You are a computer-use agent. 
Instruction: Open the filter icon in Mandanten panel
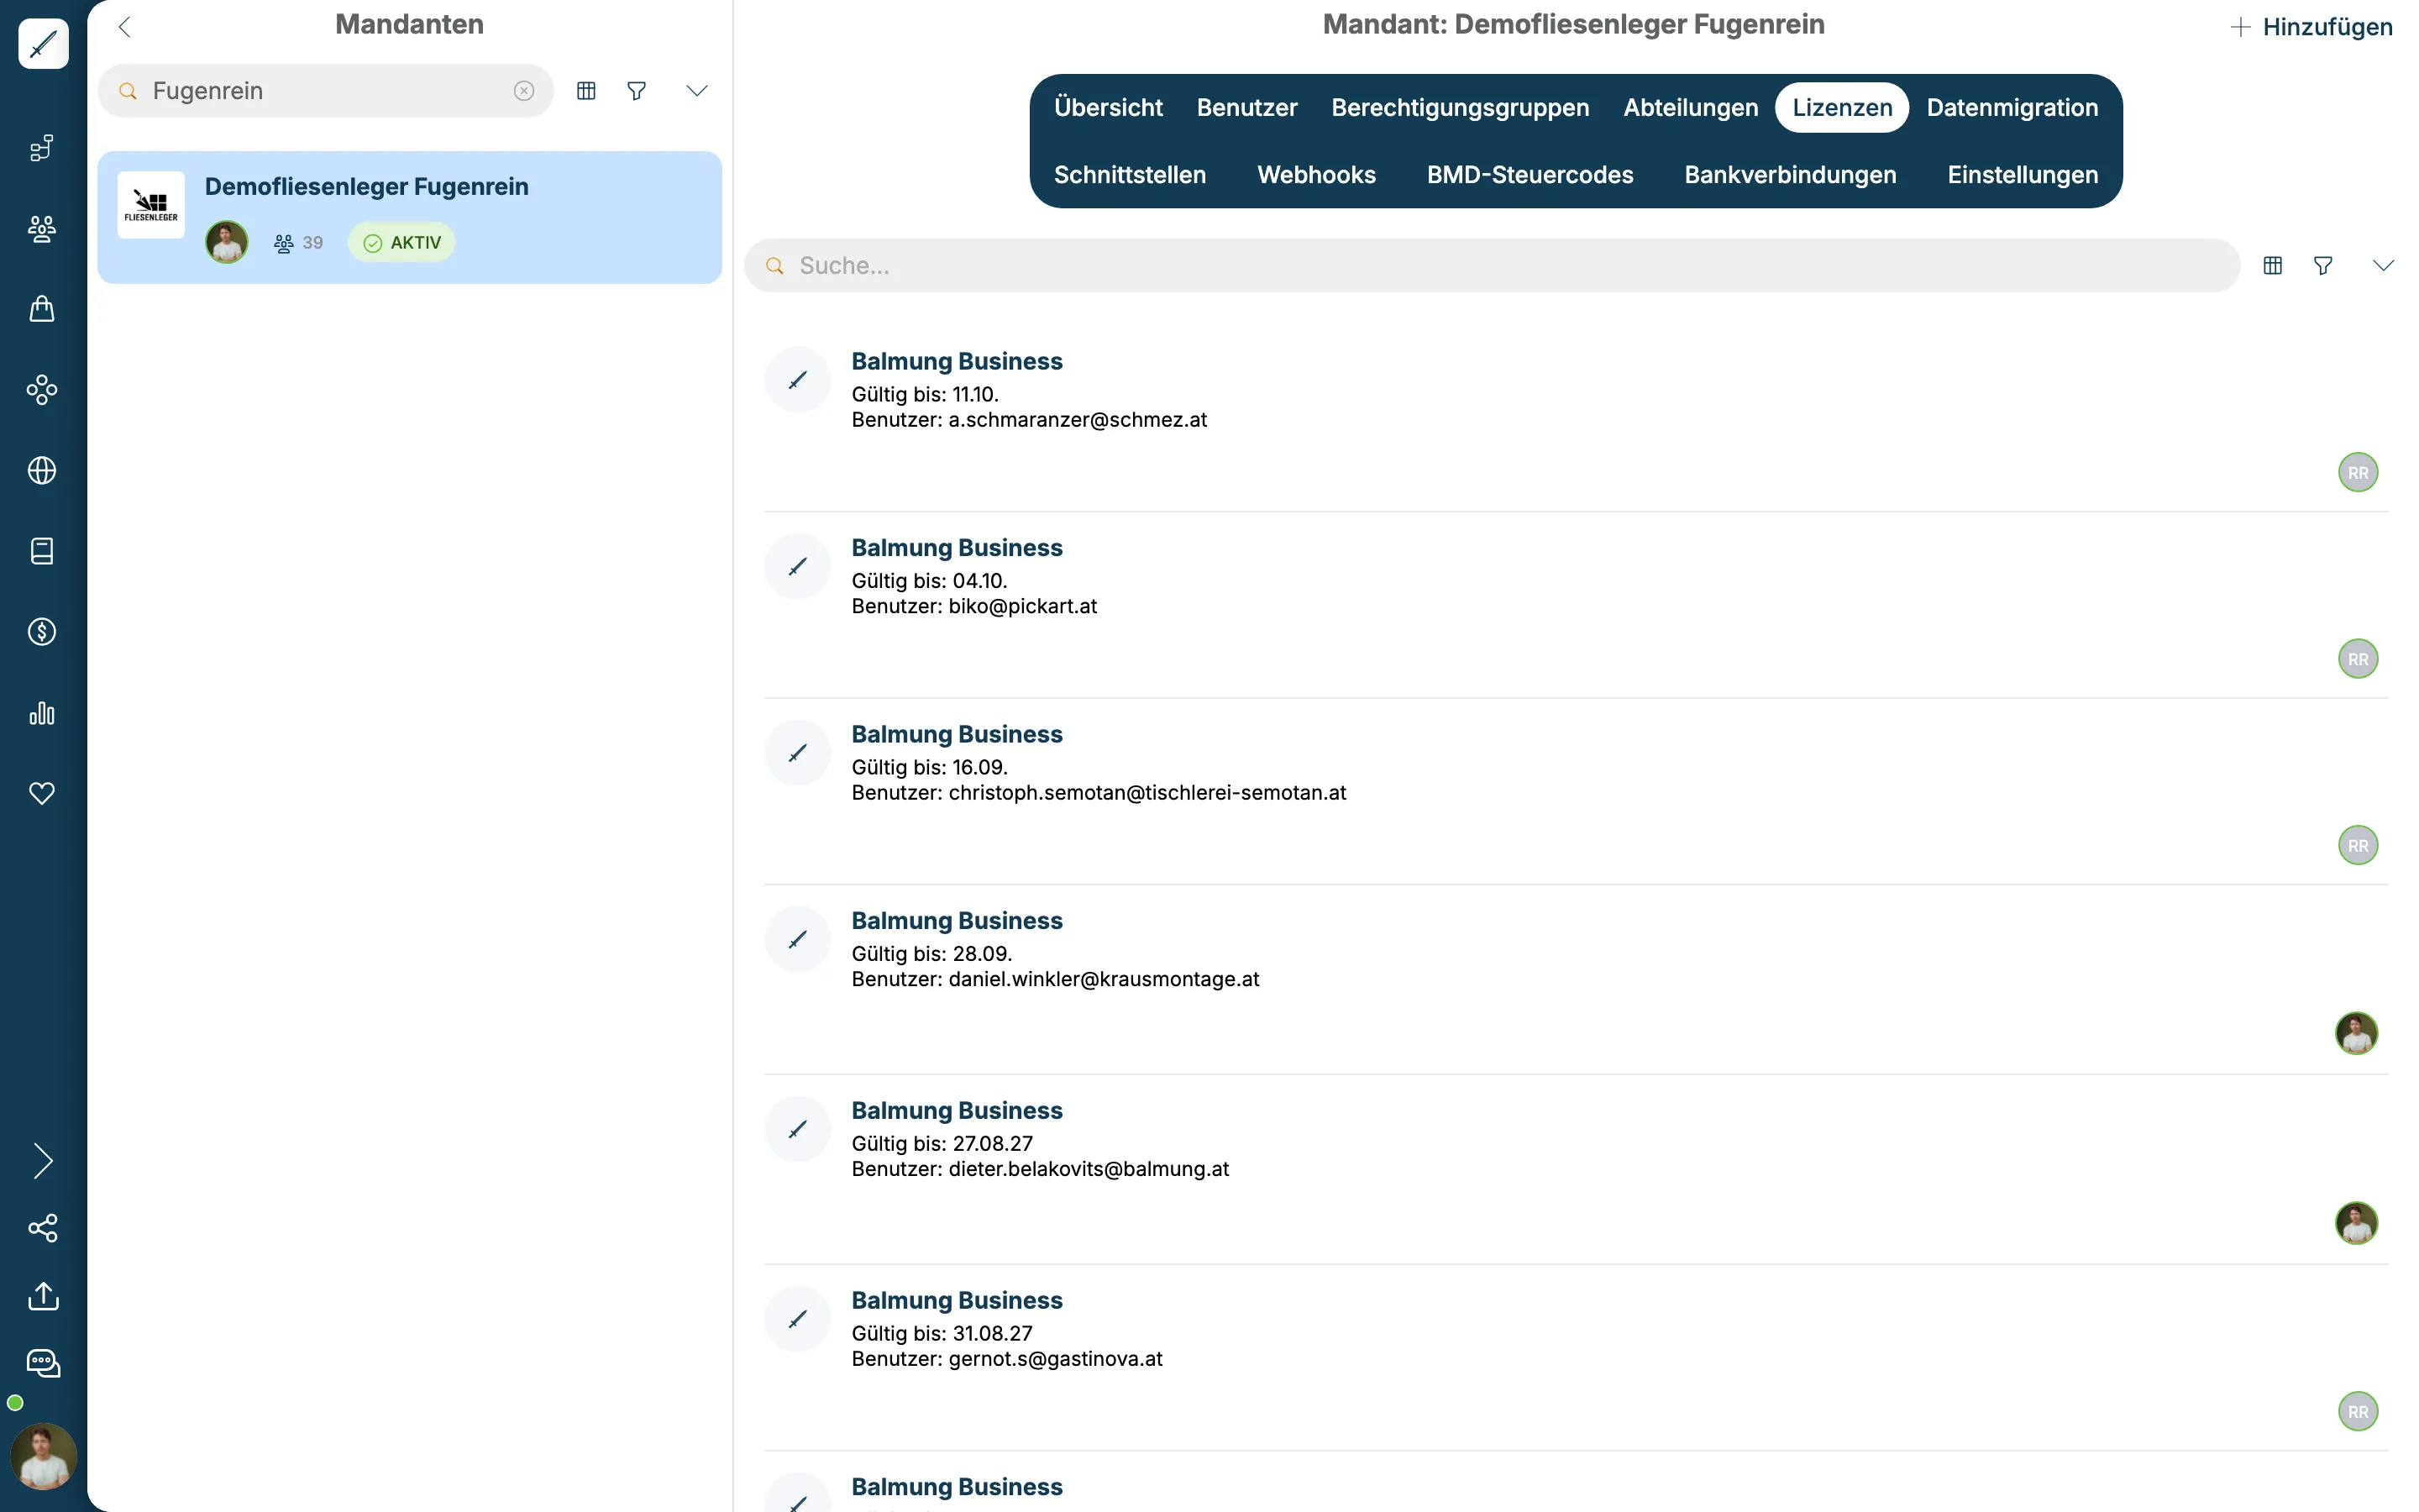point(637,91)
